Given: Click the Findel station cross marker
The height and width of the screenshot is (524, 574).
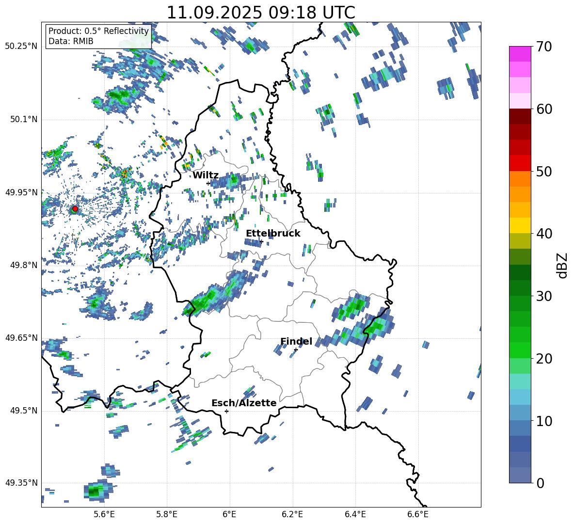Looking at the screenshot, I should 296,349.
